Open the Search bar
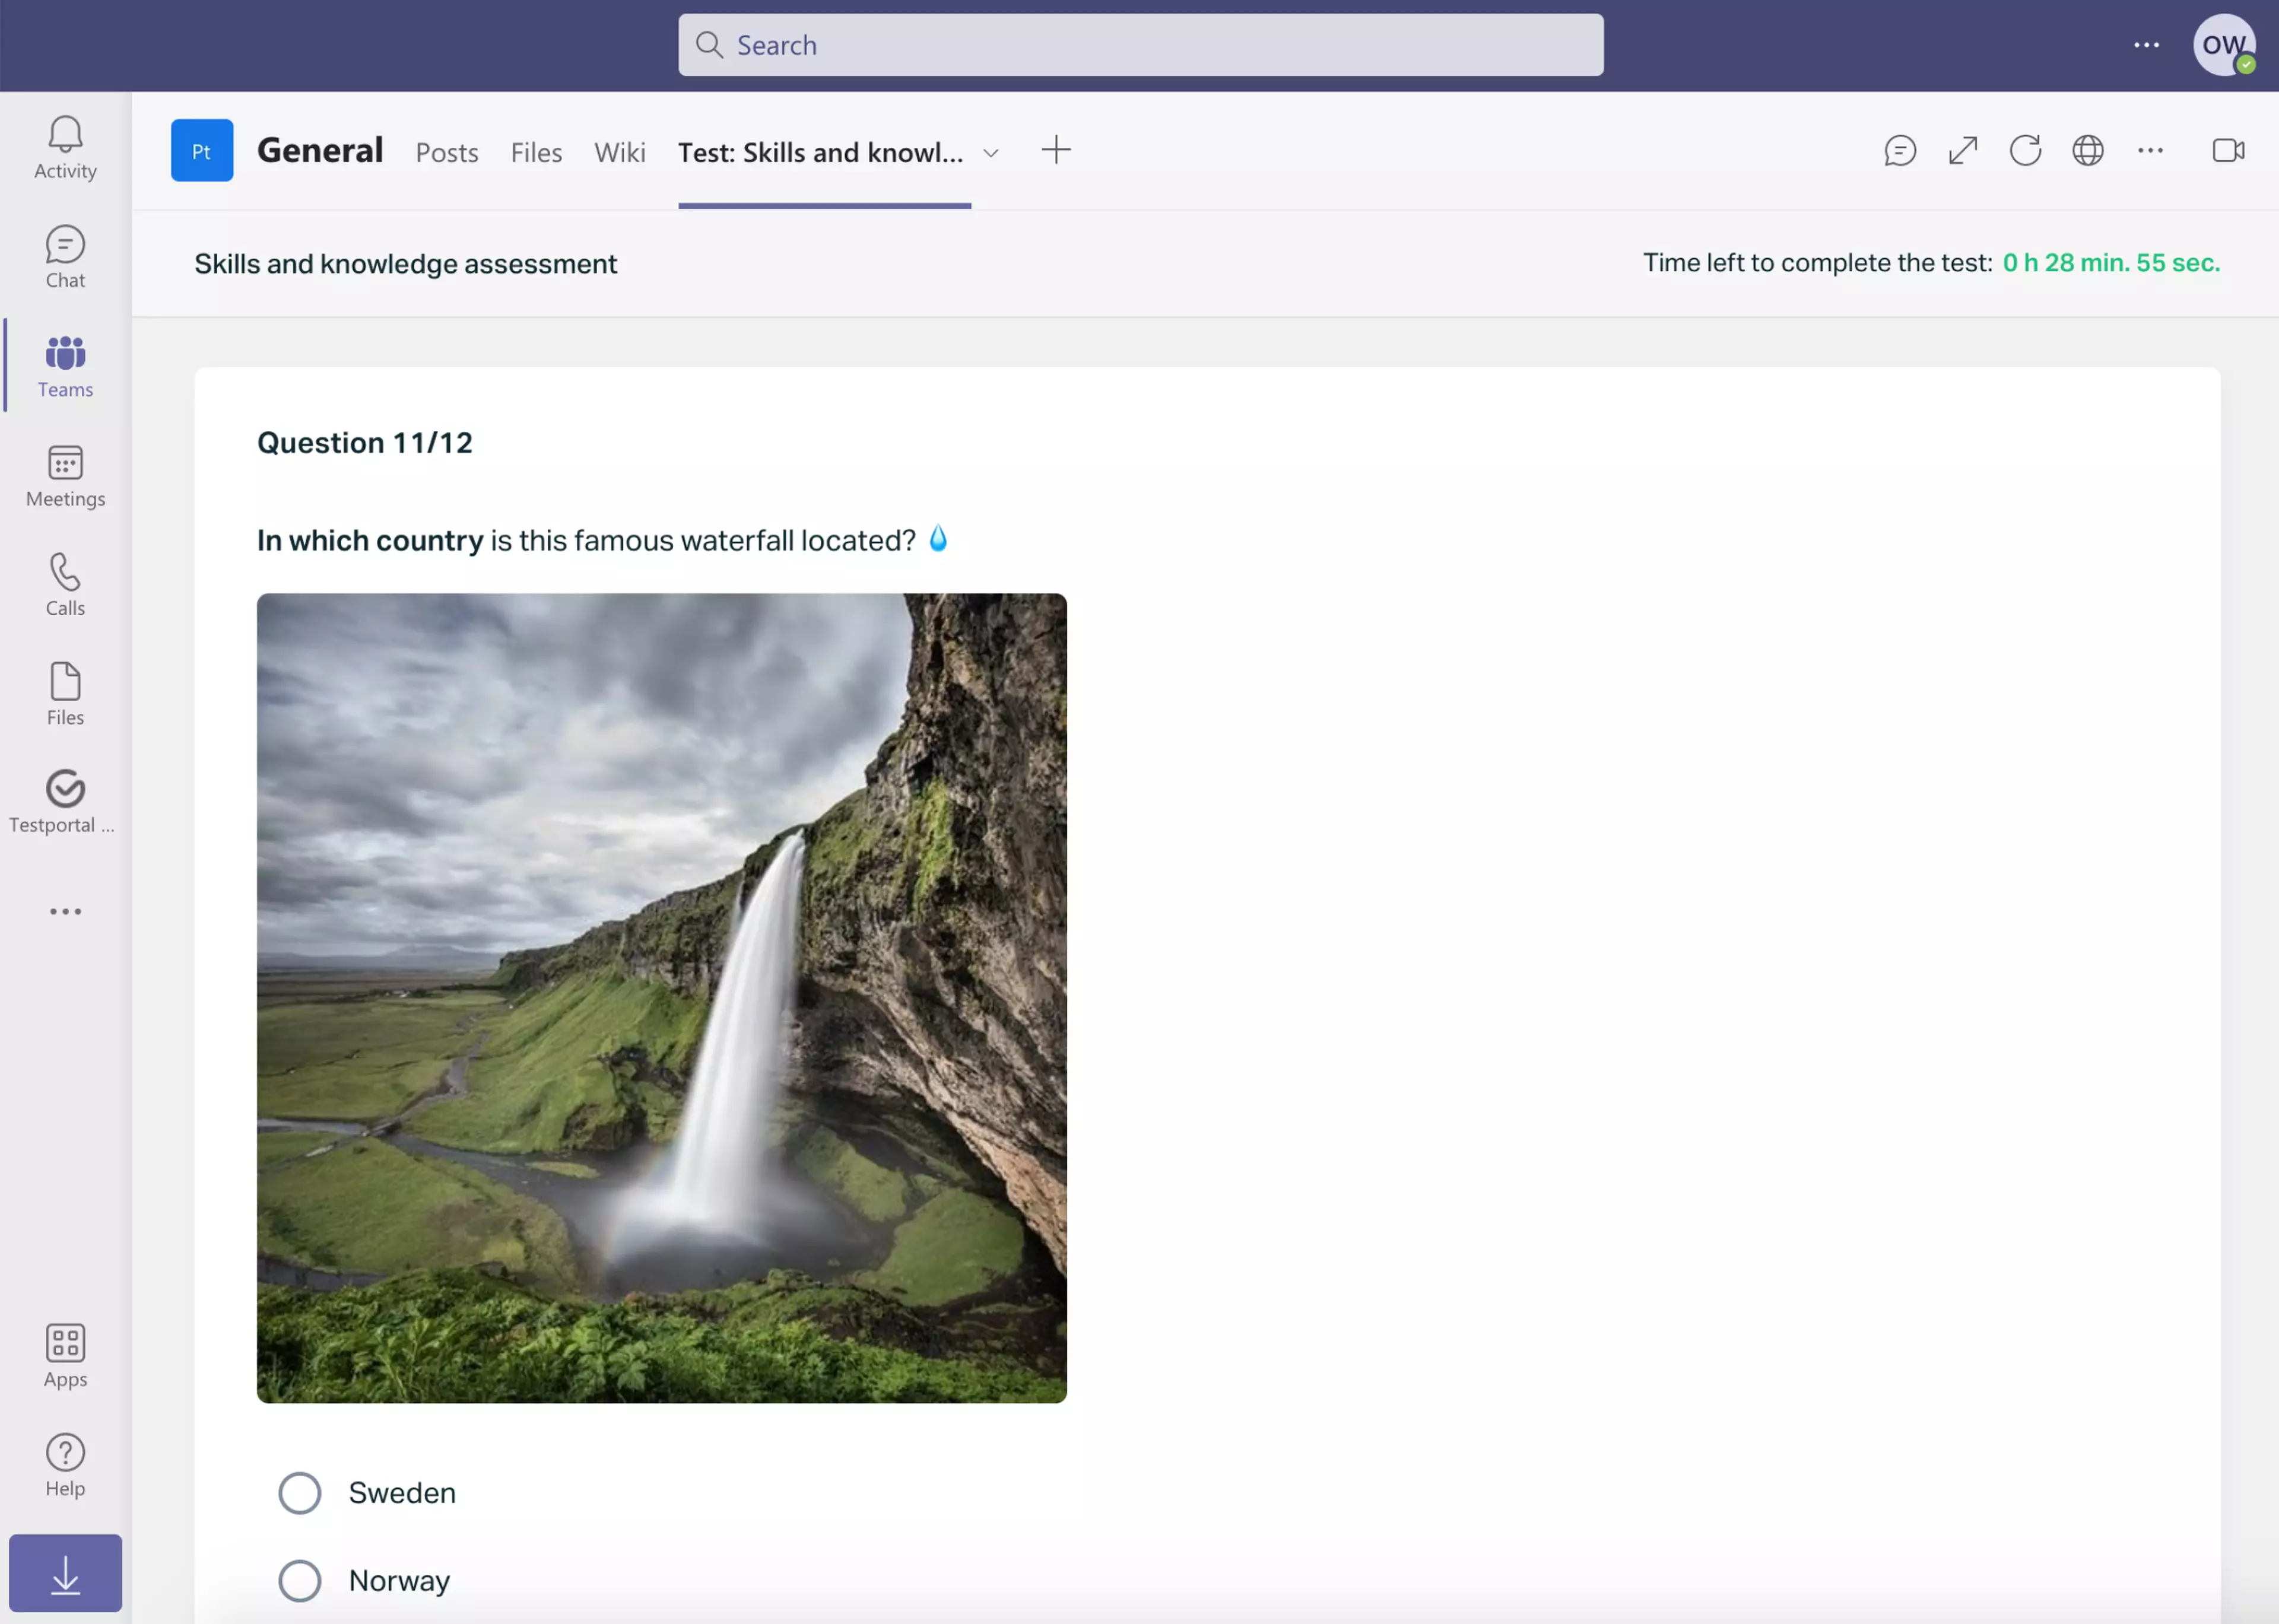Viewport: 2279px width, 1624px height. (1139, 44)
